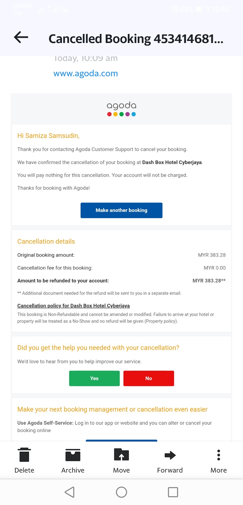The height and width of the screenshot is (505, 243).
Task: Select the email timestamp Today, 10:09 am
Action: point(86,58)
